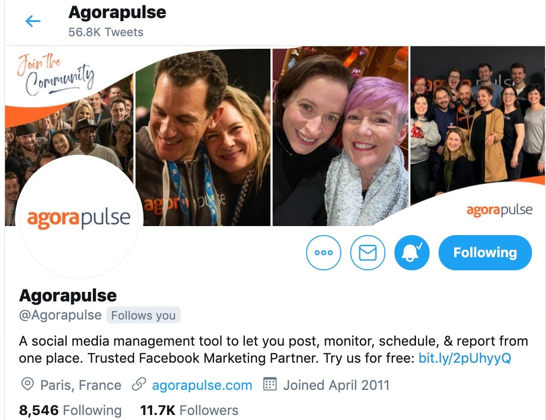The width and height of the screenshot is (546, 420).
Task: Click the calendar icon by Joined April 2011
Action: (x=270, y=384)
